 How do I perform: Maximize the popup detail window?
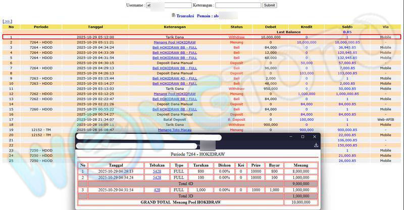pos(302,136)
